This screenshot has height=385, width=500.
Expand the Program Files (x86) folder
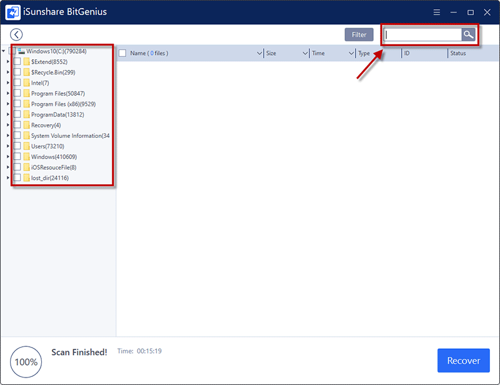pos(8,104)
